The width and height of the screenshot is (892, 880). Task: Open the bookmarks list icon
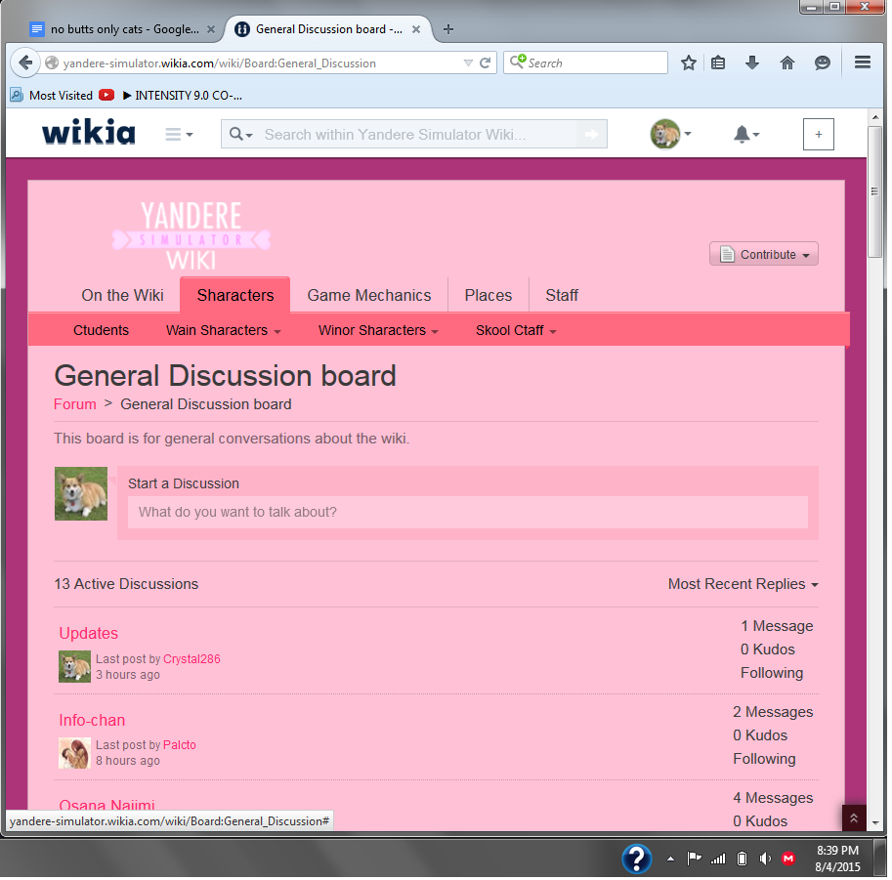coord(718,63)
